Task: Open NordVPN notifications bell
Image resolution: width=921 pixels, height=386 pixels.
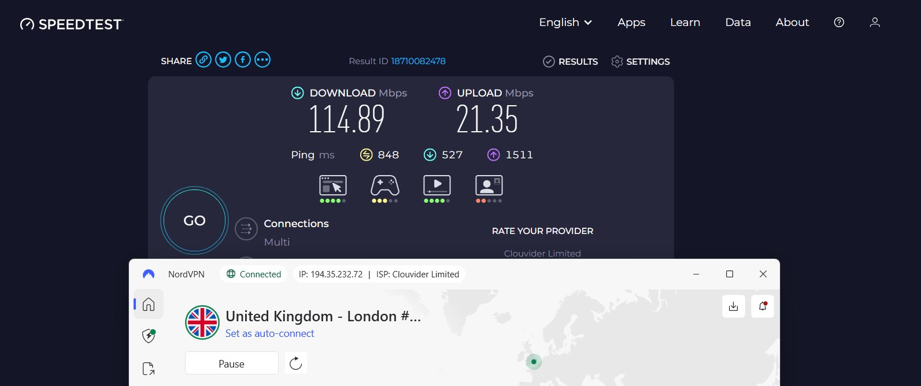Action: coord(763,306)
